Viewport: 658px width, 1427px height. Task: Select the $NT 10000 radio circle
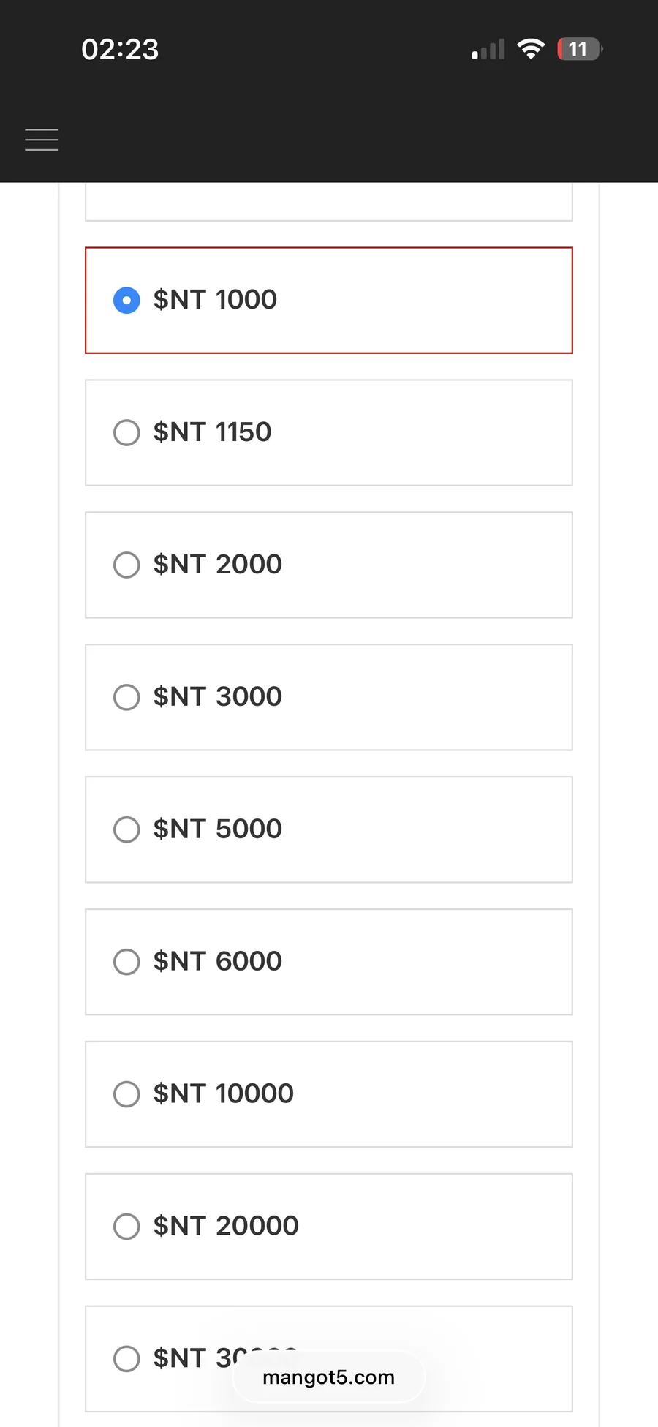126,1094
